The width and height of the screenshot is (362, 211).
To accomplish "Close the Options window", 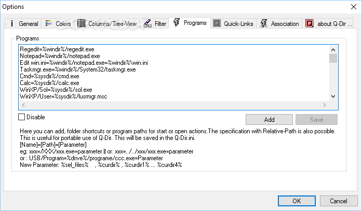I will coord(354,7).
